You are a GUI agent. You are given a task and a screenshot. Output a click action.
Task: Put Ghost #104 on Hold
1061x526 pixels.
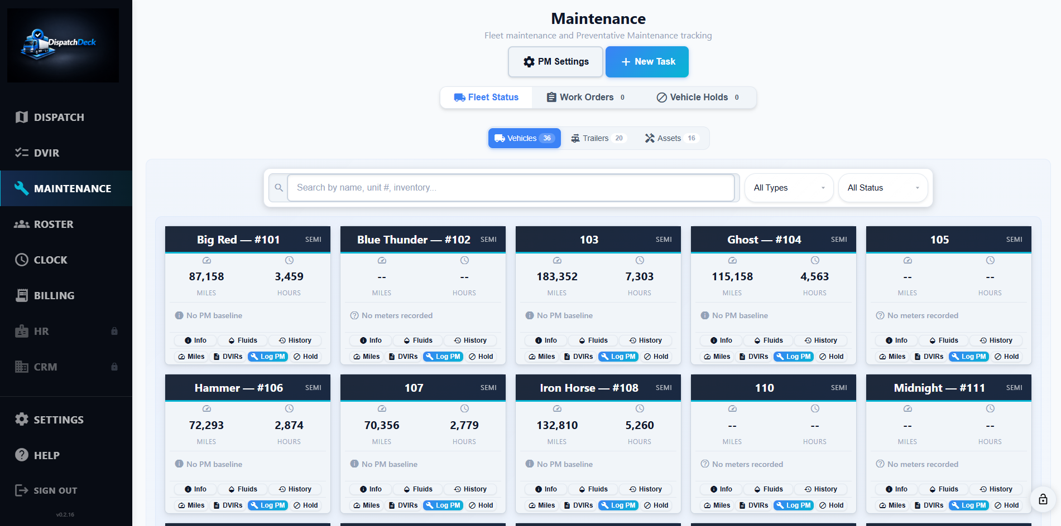[x=832, y=357]
